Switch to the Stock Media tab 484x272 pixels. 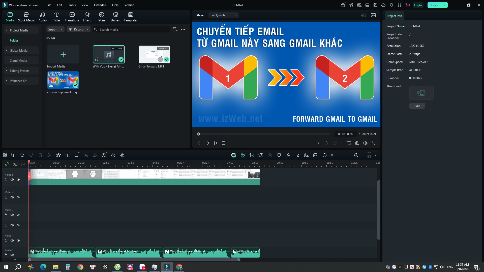point(26,16)
